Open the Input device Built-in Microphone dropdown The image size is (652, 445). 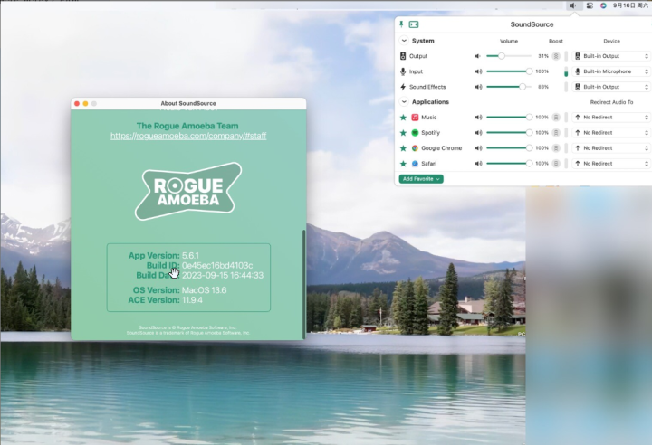tap(611, 71)
